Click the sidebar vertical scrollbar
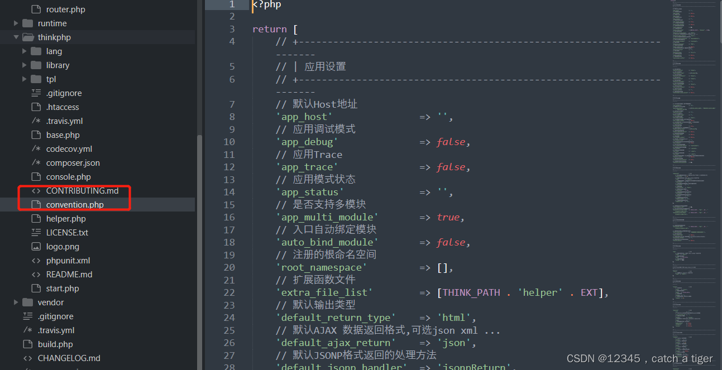 [199, 251]
